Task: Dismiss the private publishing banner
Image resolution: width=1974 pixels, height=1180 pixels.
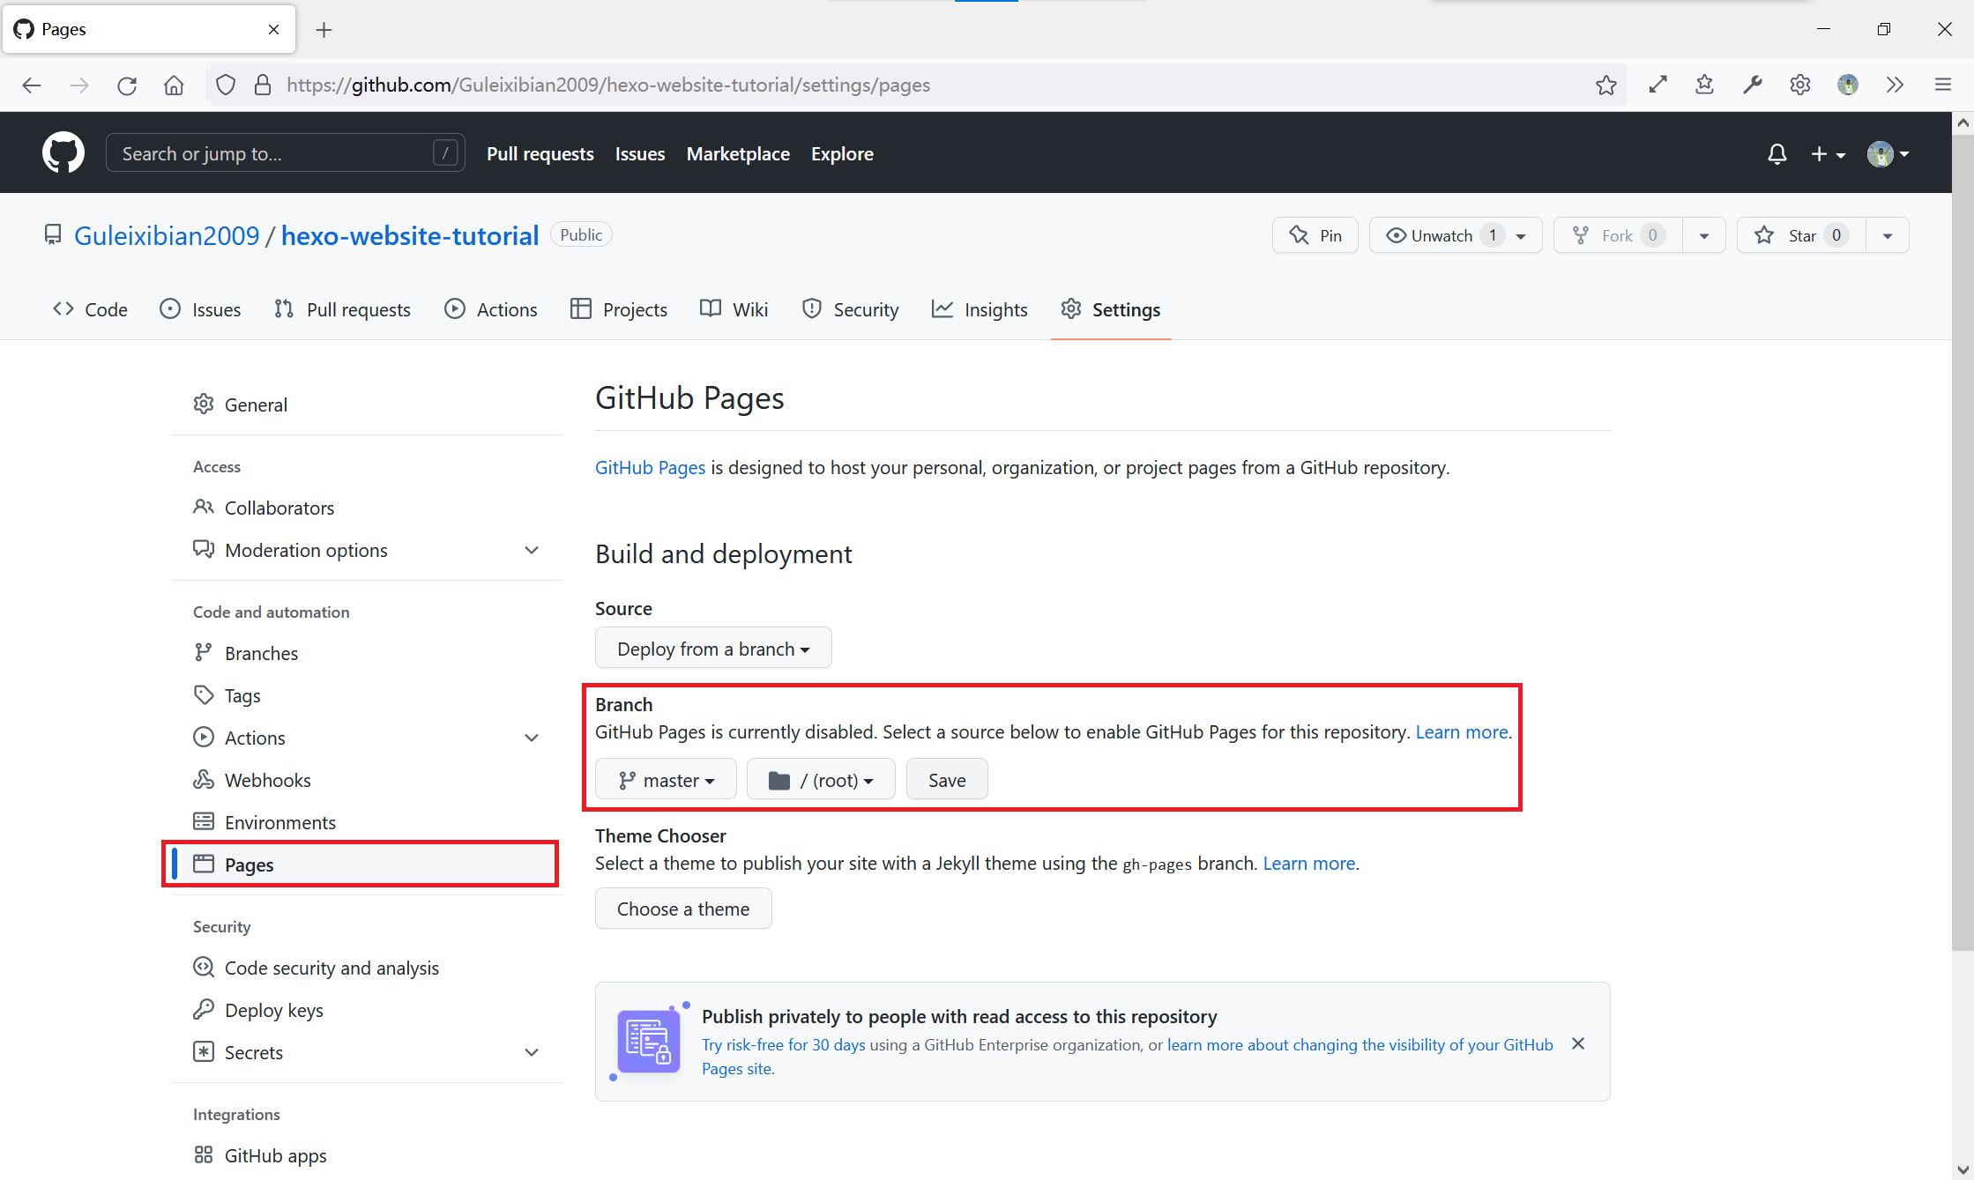Action: point(1578,1043)
